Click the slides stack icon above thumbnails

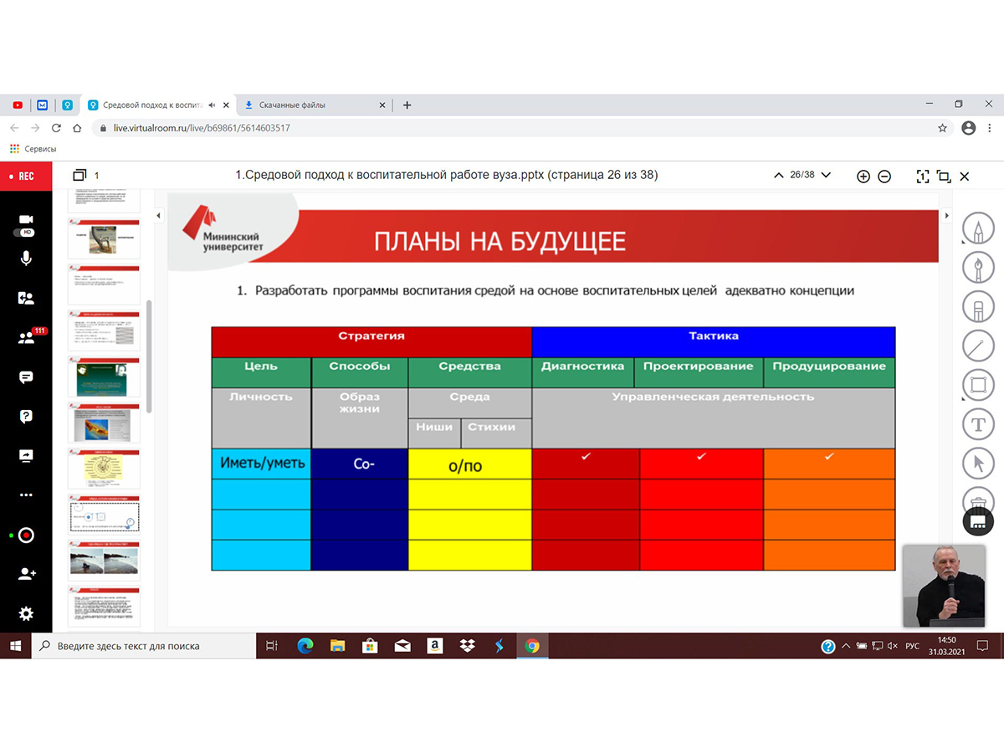point(80,176)
